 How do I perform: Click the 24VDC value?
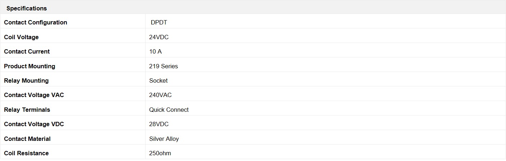pyautogui.click(x=159, y=37)
